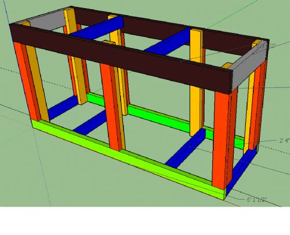The width and height of the screenshot is (290, 235).
Task: Click the blue bottom brace under tall yellow post
Action: [x=186, y=148]
